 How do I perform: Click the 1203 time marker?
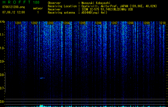pyautogui.click(x=50, y=23)
